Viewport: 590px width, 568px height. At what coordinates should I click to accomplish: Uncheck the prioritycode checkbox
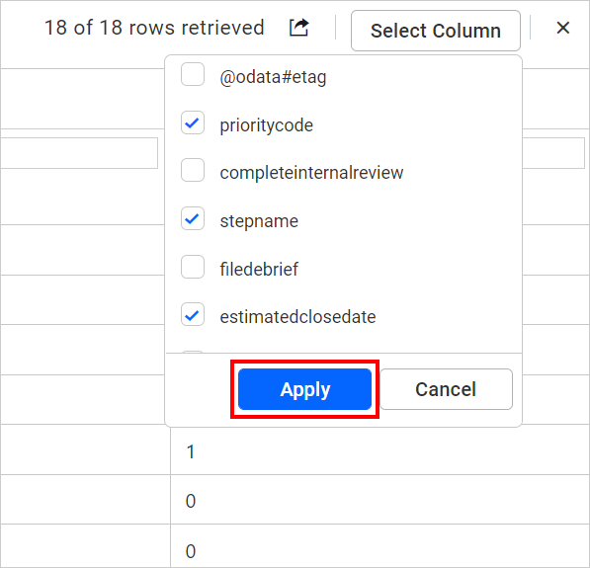(193, 122)
